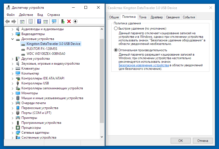The height and width of the screenshot is (149, 219).
Task: Click the Forward arrow in Device Manager toolbar
Action: [x=13, y=21]
